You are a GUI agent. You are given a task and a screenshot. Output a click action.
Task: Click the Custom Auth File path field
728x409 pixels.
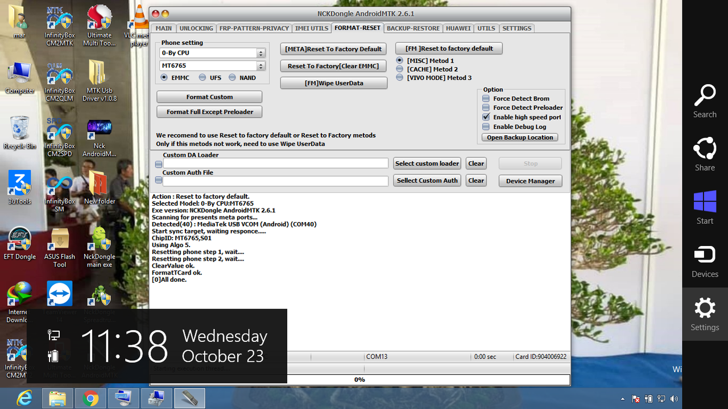tap(275, 181)
